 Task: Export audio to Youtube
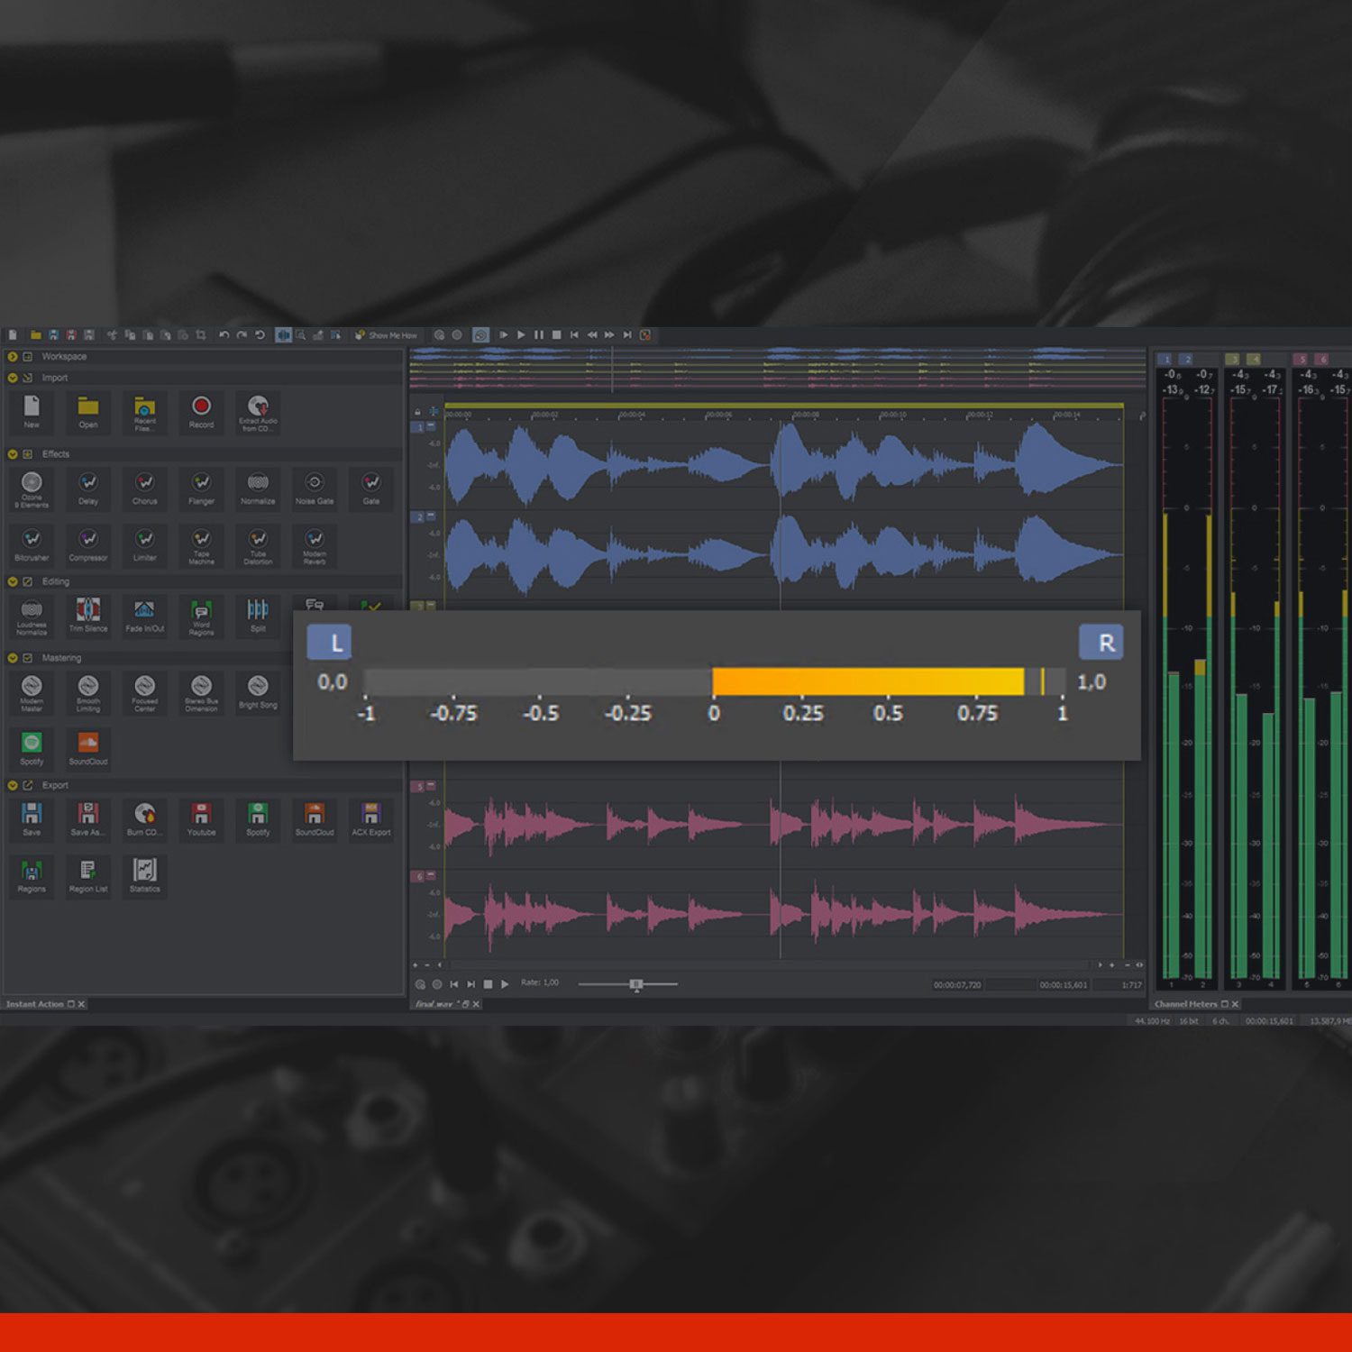(x=201, y=818)
